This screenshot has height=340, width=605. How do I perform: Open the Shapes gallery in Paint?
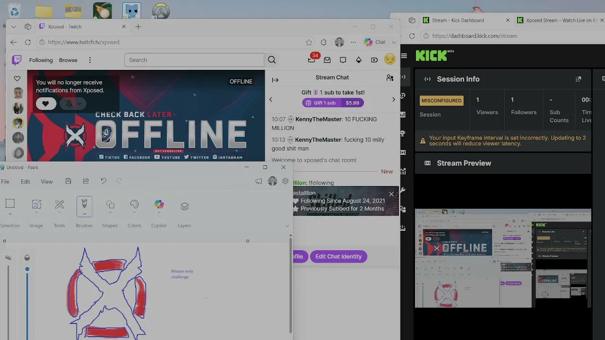(x=110, y=204)
